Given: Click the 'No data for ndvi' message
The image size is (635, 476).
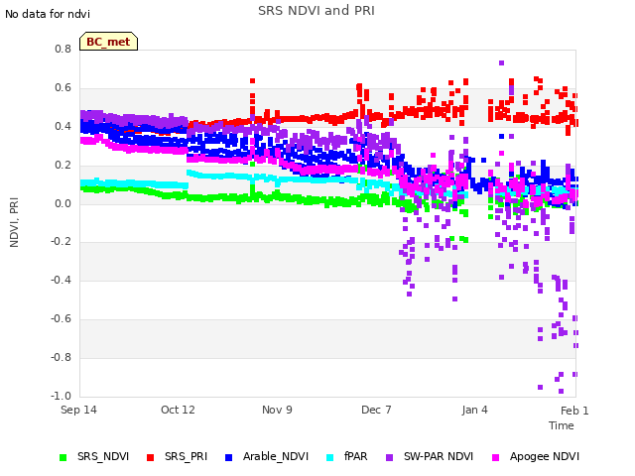Looking at the screenshot, I should [x=48, y=14].
